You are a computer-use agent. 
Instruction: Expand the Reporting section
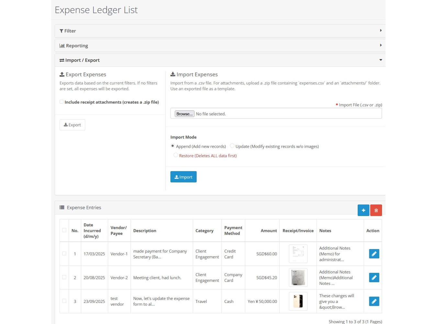[x=220, y=46]
